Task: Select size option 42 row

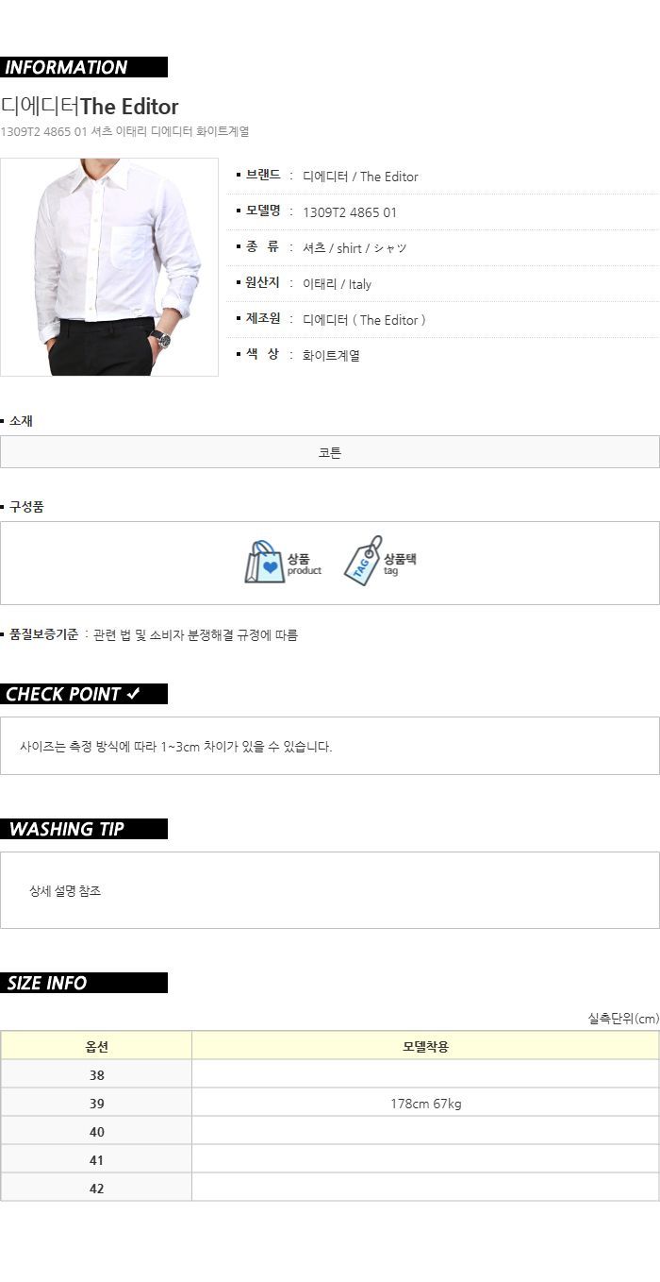Action: (x=330, y=1188)
